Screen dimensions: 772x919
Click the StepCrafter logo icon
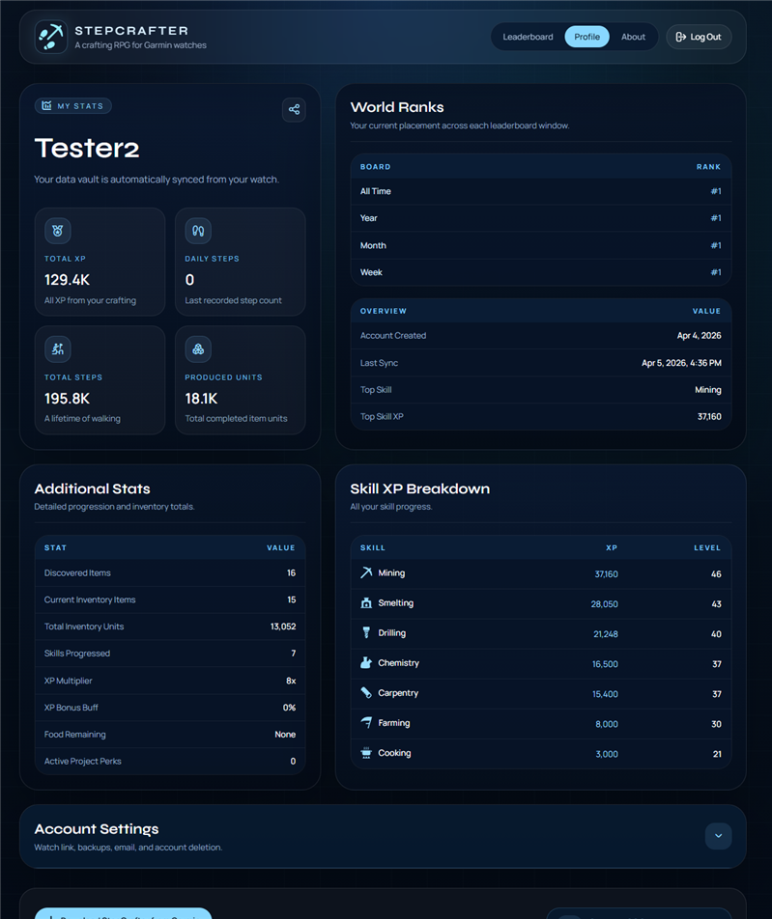point(51,37)
